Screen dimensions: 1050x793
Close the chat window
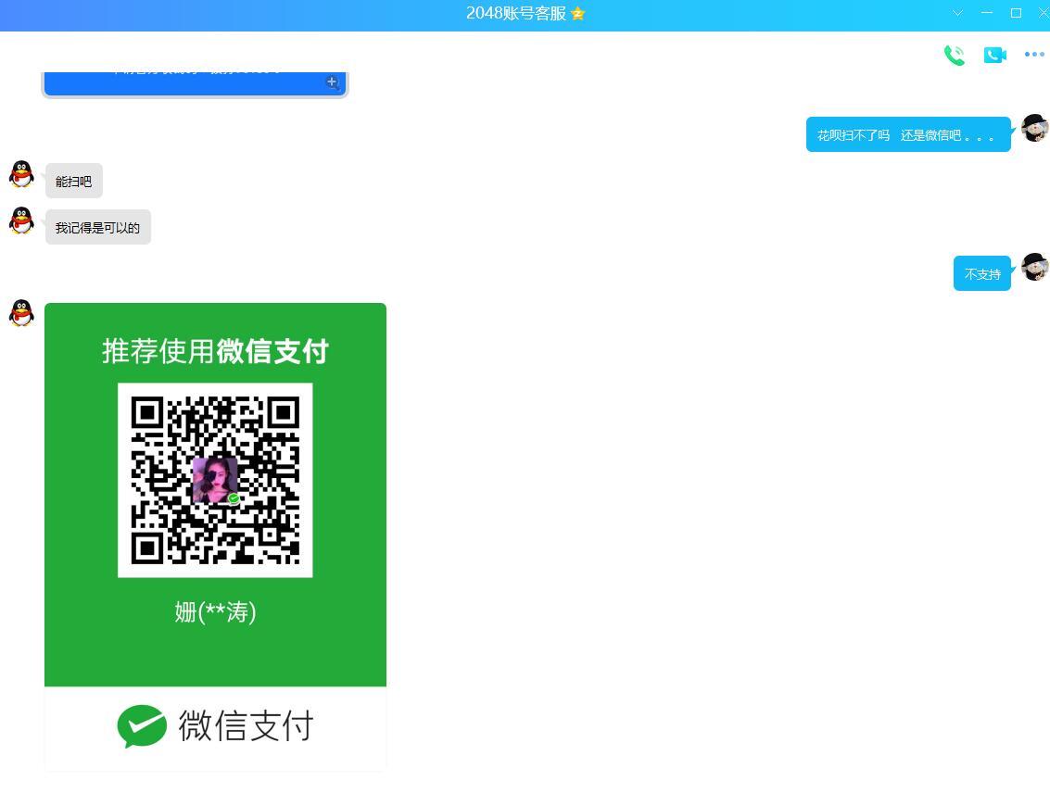pos(1043,13)
